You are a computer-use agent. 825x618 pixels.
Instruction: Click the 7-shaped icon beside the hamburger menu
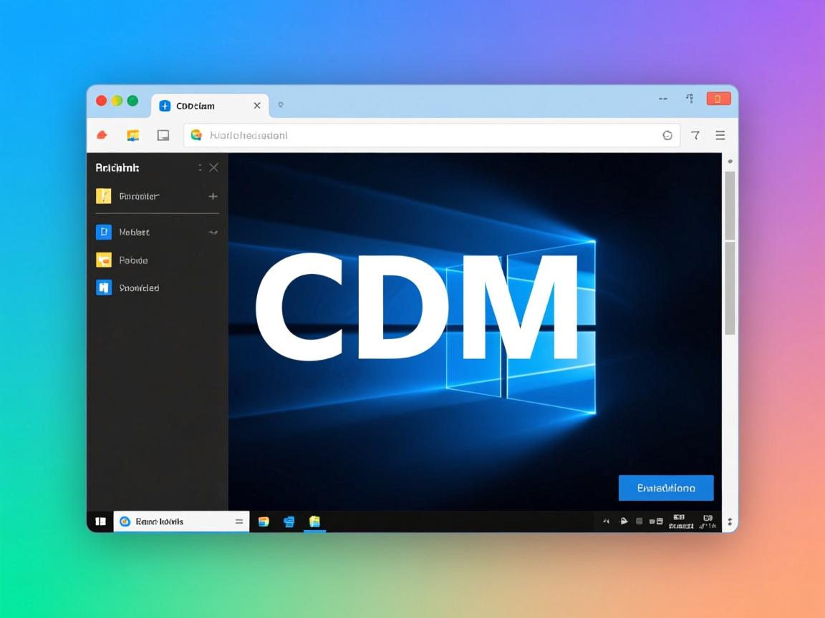pyautogui.click(x=695, y=135)
